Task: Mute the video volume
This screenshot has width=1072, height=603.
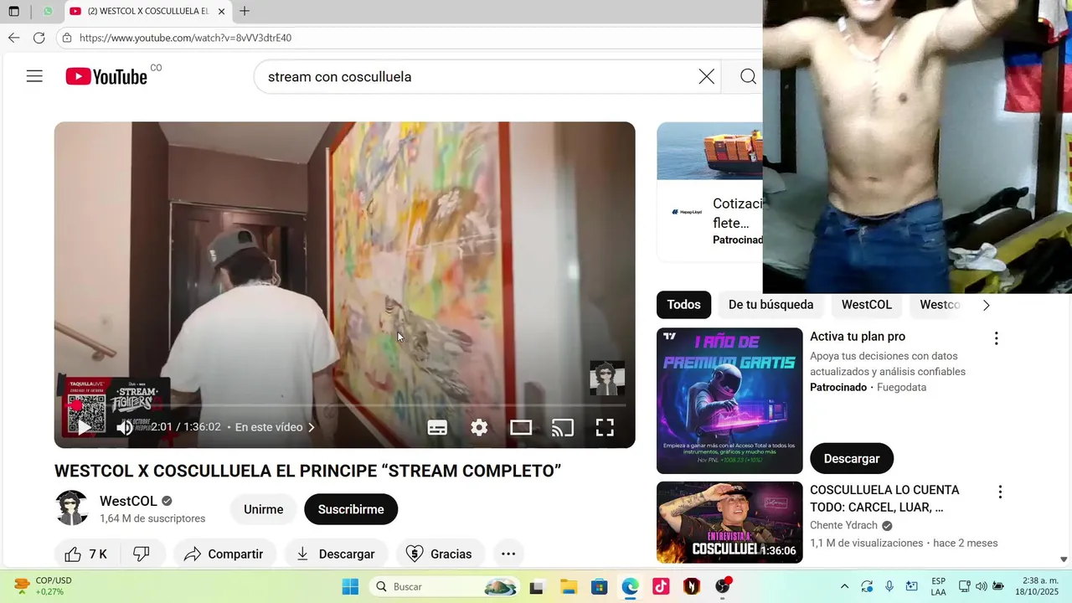Action: point(124,427)
